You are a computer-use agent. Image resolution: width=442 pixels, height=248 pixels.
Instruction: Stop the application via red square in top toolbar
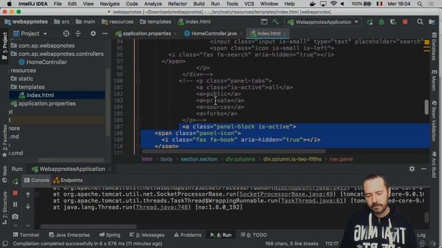405,22
